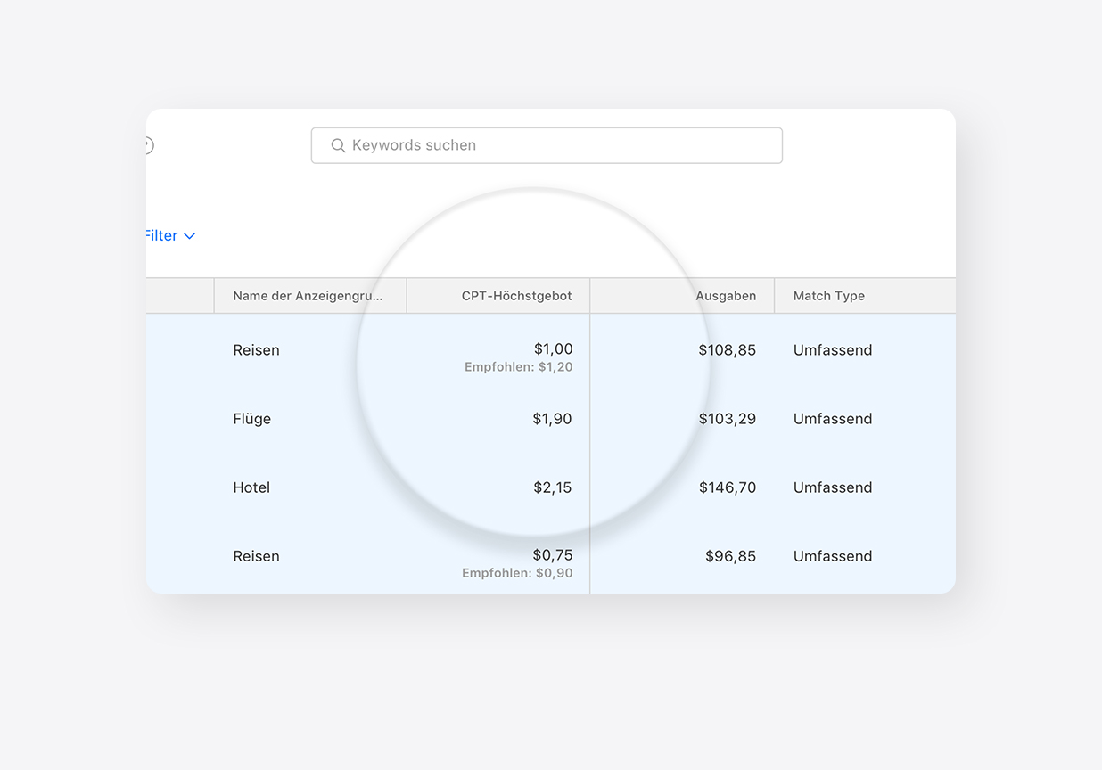Screen dimensions: 1102x770
Task: Click the second Reisen ad group entry
Action: tap(256, 556)
